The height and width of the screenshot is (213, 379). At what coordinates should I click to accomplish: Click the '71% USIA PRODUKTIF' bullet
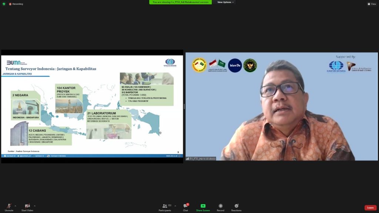point(138,101)
